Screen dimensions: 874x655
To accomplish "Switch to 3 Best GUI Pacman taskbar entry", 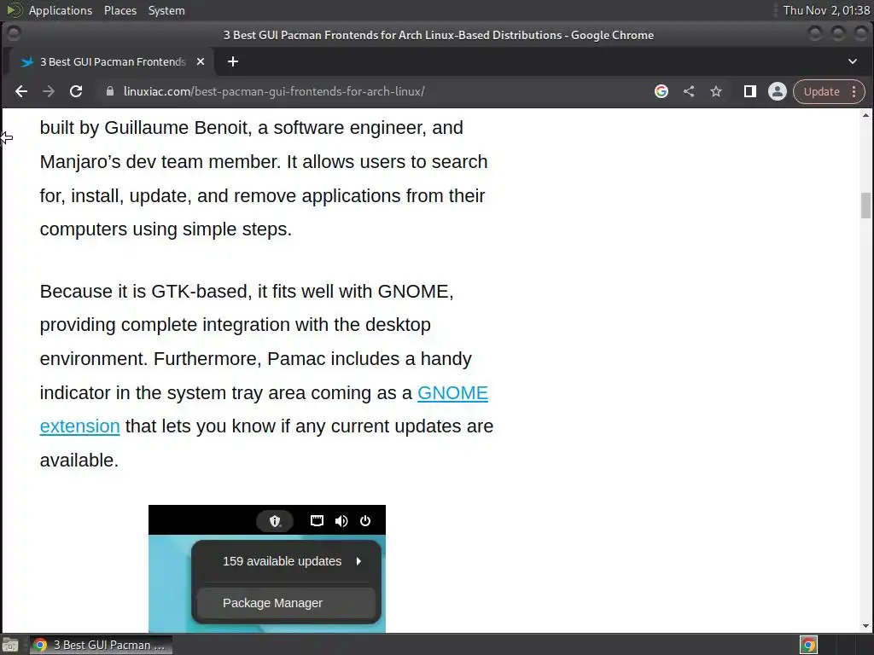I will coord(101,645).
